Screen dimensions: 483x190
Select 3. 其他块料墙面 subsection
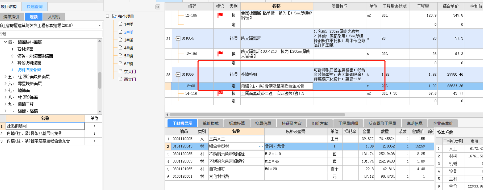(x=26, y=63)
